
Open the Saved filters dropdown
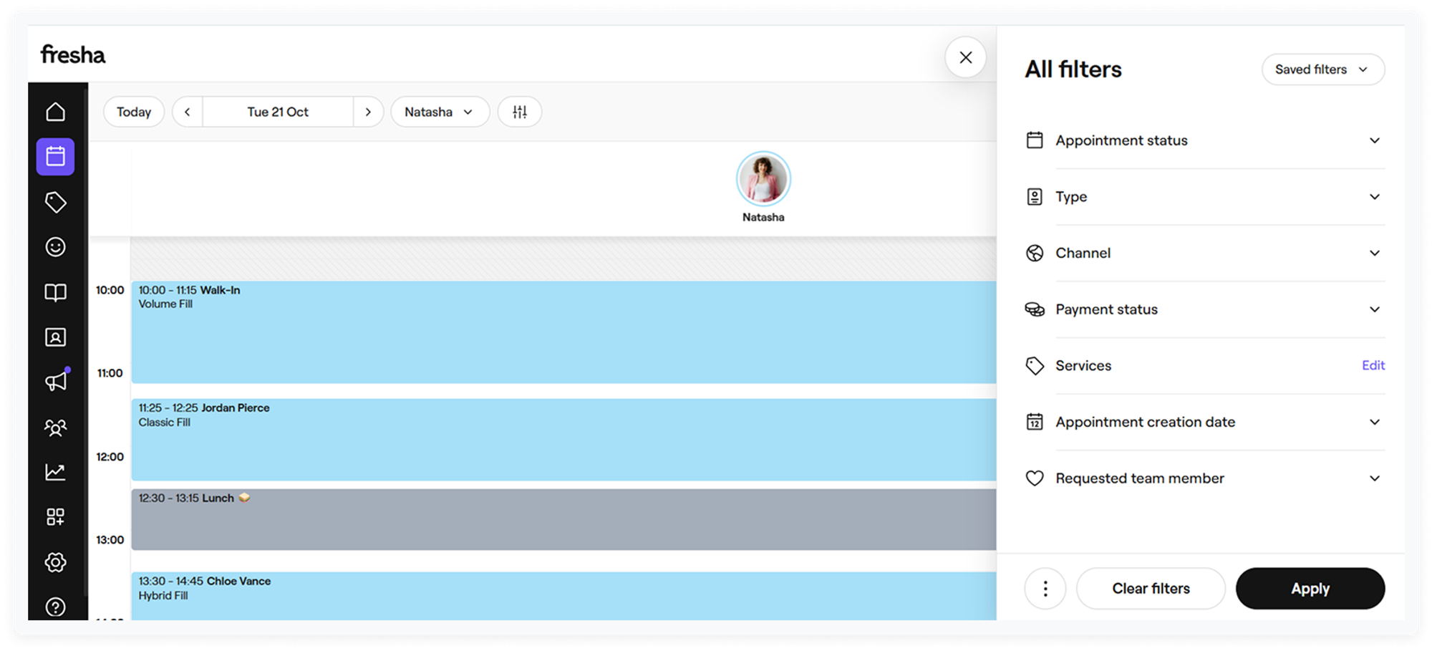coord(1323,69)
